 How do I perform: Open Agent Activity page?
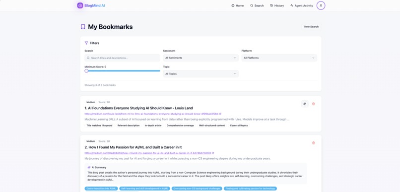click(x=302, y=5)
